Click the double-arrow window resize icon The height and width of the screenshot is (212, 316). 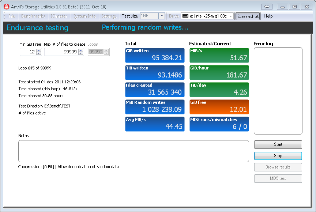coord(267,7)
